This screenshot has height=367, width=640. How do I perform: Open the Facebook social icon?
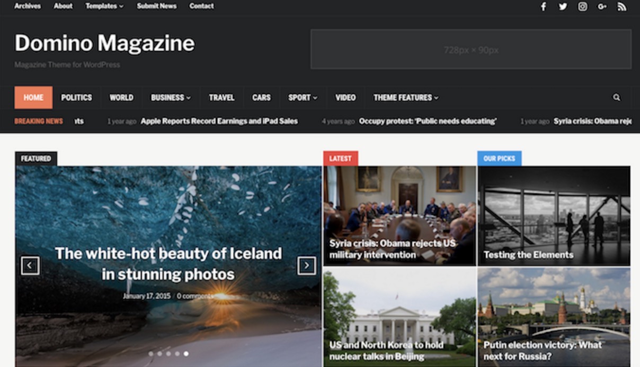click(543, 7)
